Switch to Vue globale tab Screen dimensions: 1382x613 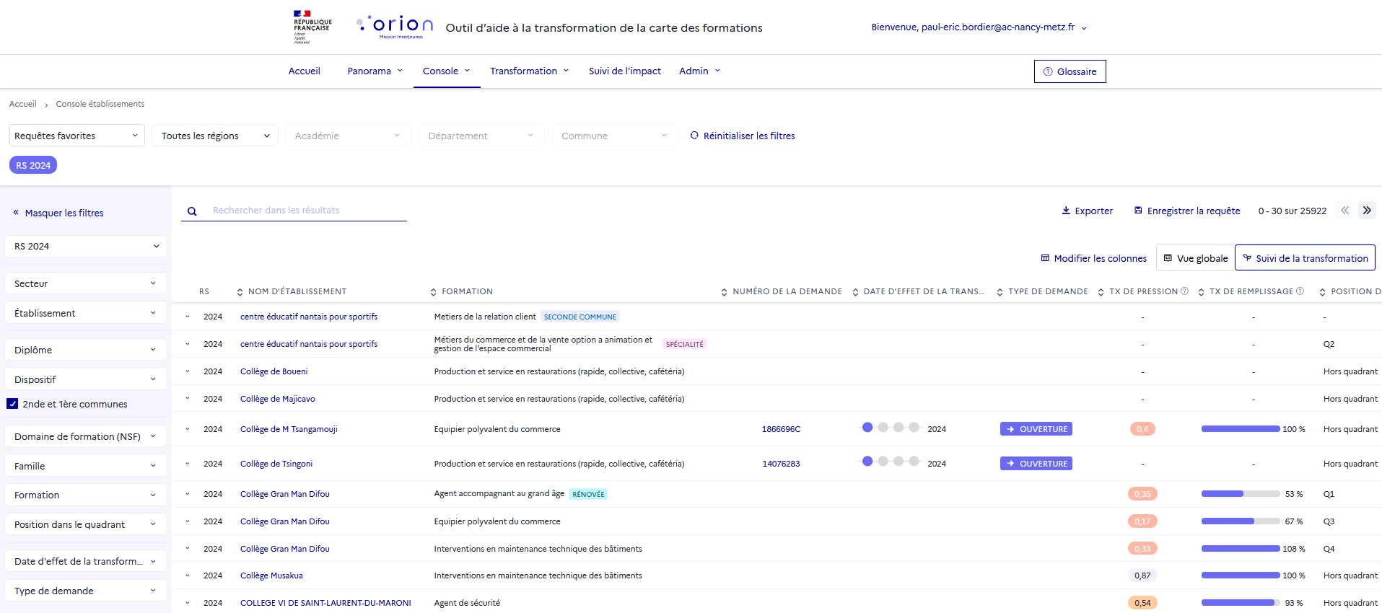click(x=1195, y=258)
